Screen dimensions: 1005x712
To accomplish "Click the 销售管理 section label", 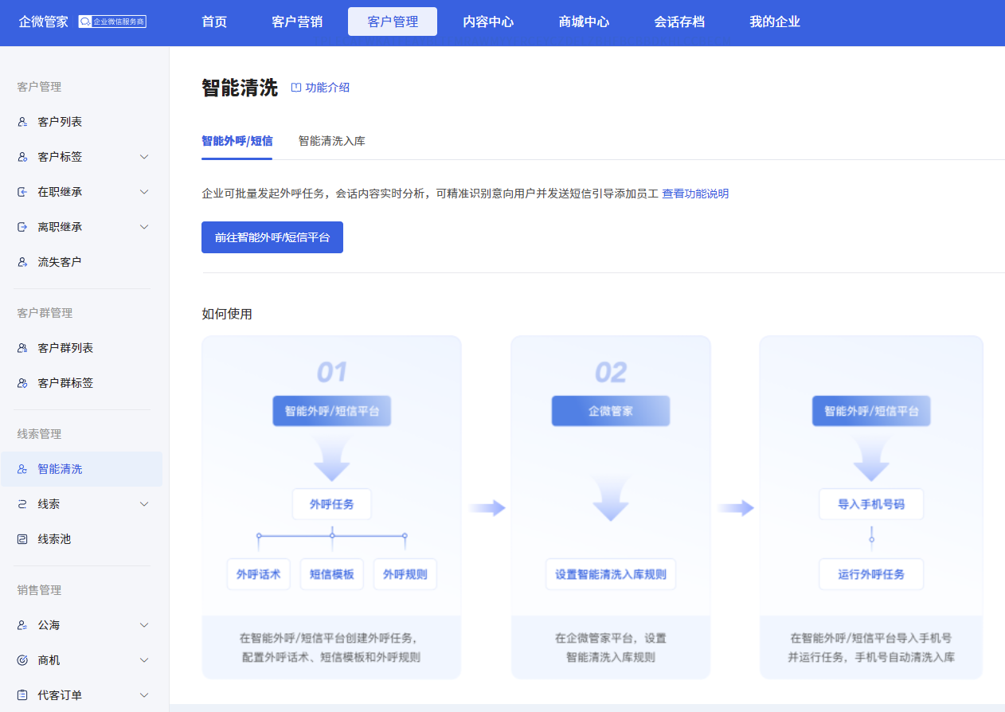I will tap(39, 590).
